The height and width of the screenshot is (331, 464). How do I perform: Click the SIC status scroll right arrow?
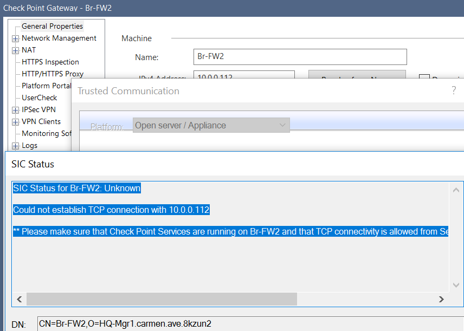coord(441,300)
